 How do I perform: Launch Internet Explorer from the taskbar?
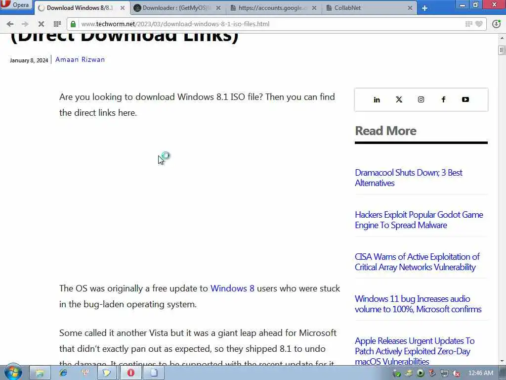pyautogui.click(x=63, y=373)
